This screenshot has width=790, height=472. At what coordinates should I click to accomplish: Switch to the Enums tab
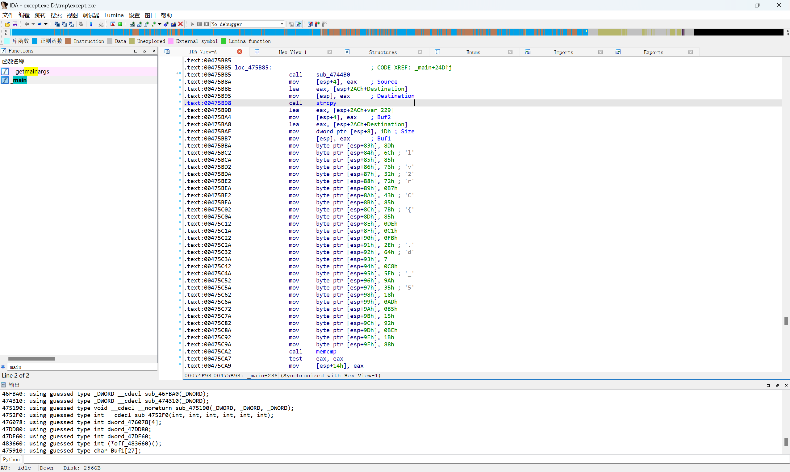tap(473, 52)
